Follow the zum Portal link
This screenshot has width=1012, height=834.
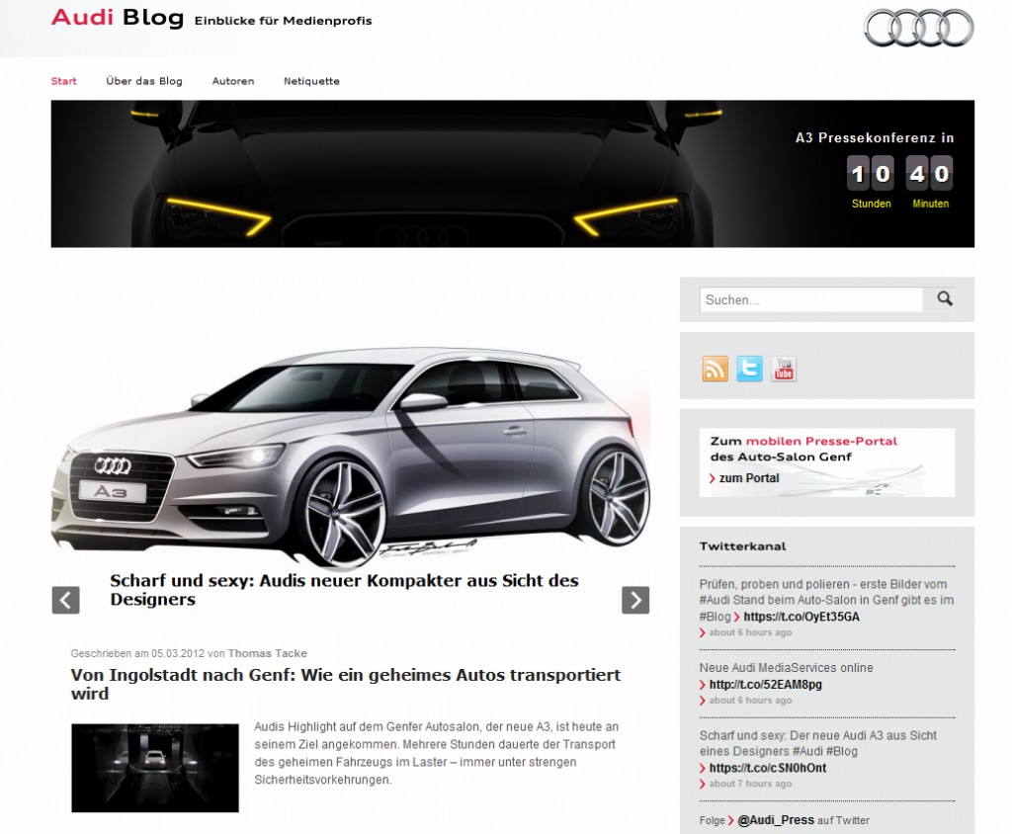(x=748, y=478)
